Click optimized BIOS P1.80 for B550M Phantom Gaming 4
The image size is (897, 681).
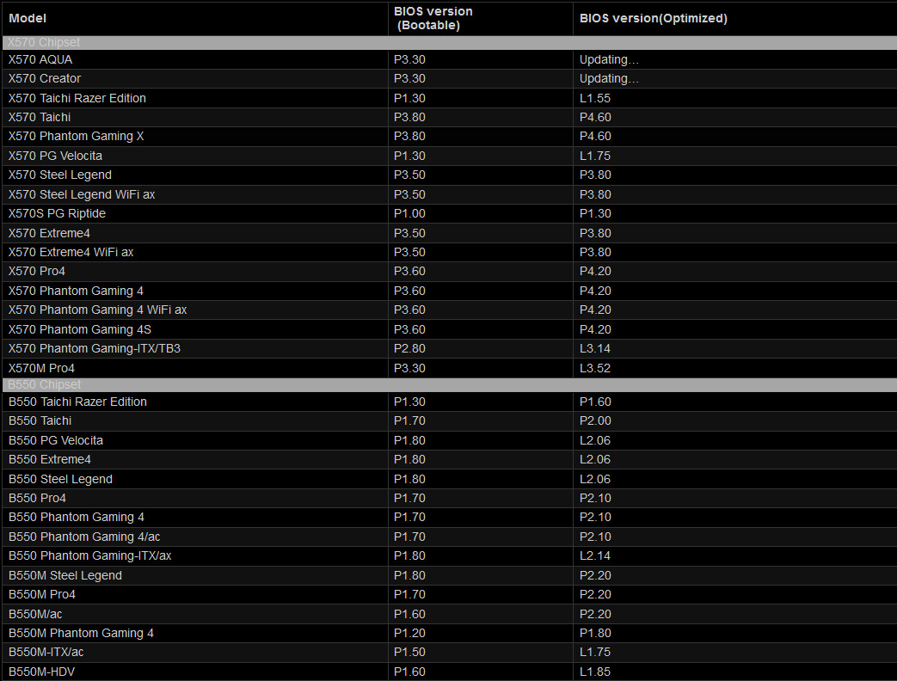[595, 634]
